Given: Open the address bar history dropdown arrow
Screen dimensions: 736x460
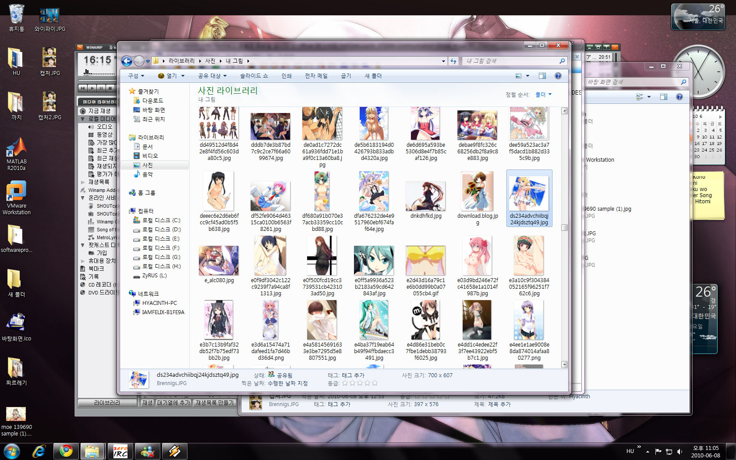Looking at the screenshot, I should pyautogui.click(x=443, y=61).
